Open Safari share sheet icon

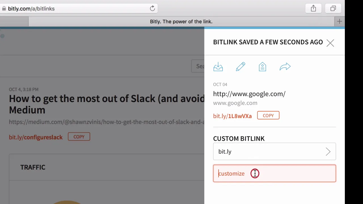click(313, 8)
